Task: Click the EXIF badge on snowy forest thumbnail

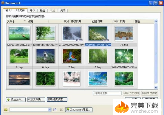Action: coord(81,40)
